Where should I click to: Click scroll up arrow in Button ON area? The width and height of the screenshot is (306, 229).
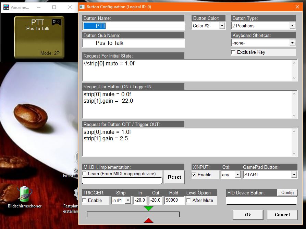click(x=294, y=94)
